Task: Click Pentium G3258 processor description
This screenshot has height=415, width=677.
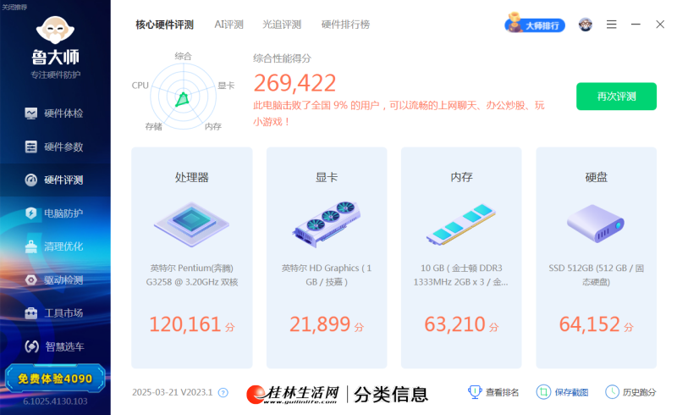Action: pyautogui.click(x=192, y=275)
